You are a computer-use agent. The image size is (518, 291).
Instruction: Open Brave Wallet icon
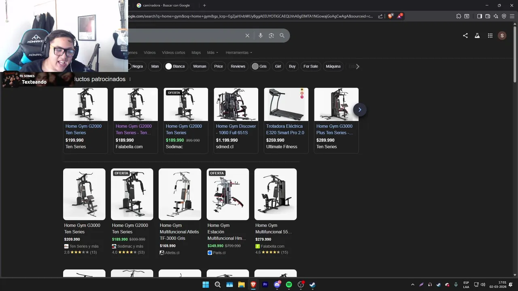(x=488, y=16)
